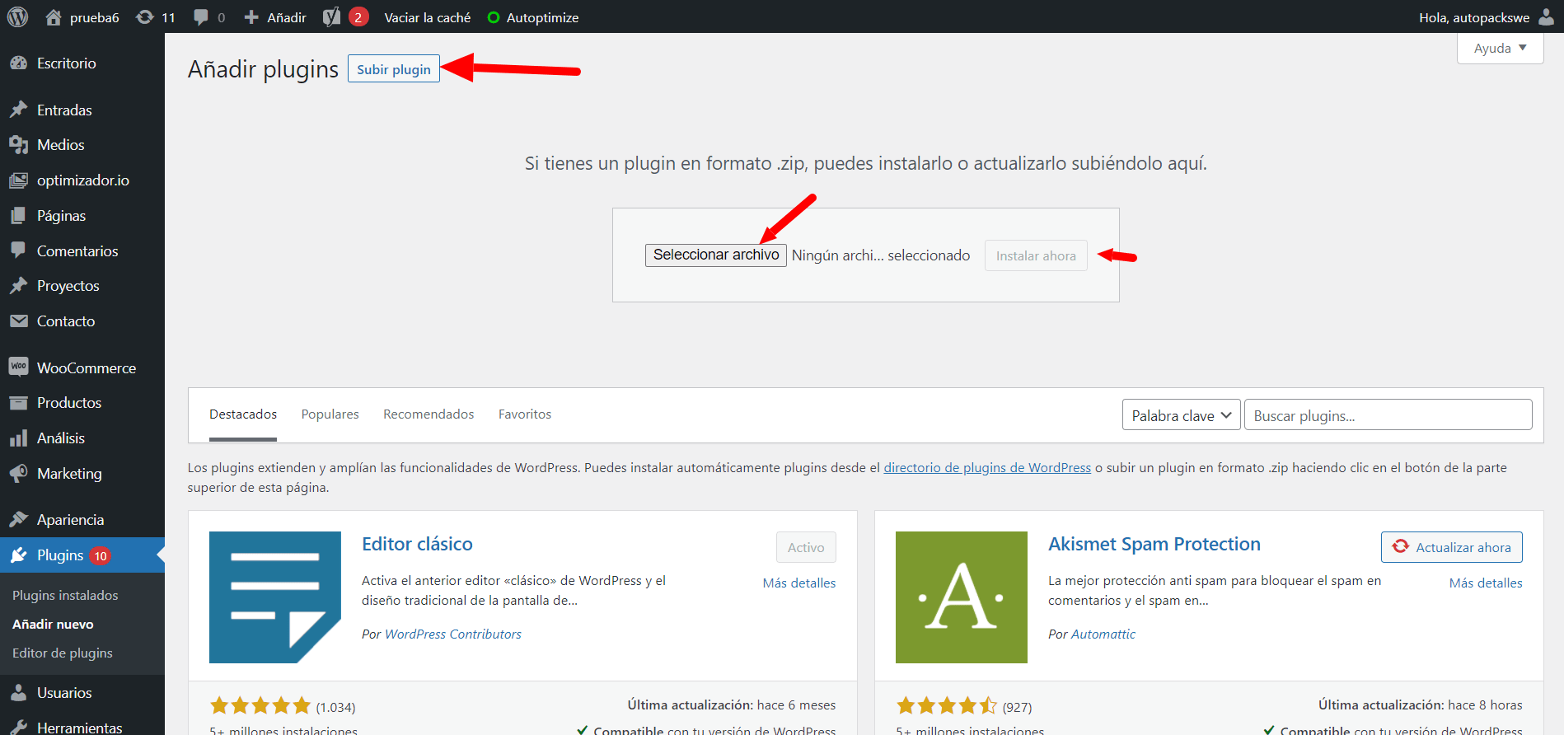Click the (927) rating count text
1564x735 pixels.
coord(1017,707)
